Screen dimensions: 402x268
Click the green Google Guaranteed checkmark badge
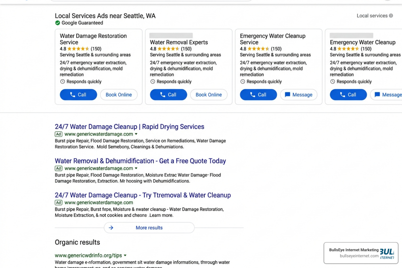(x=58, y=23)
